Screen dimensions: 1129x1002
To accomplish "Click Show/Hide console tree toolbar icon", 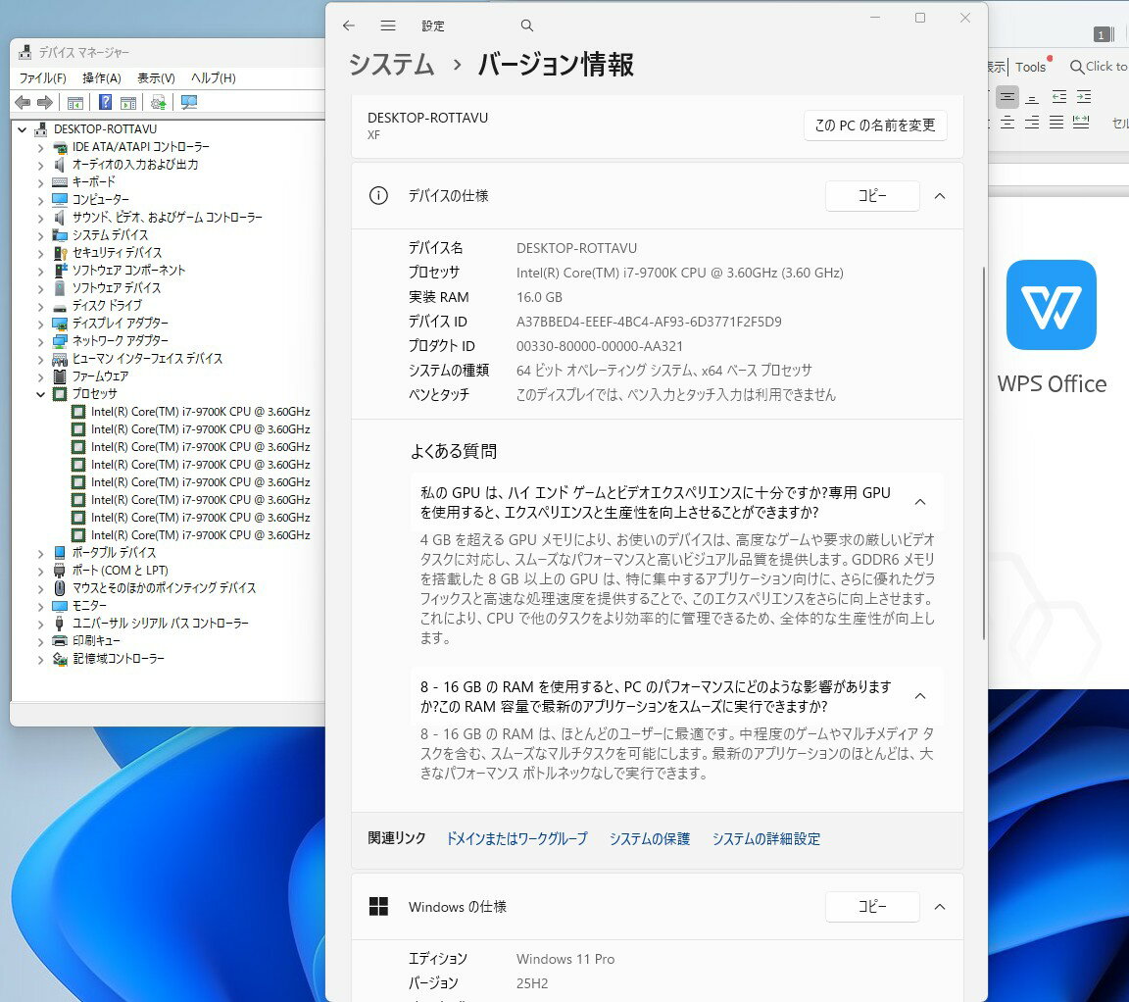I will (74, 103).
